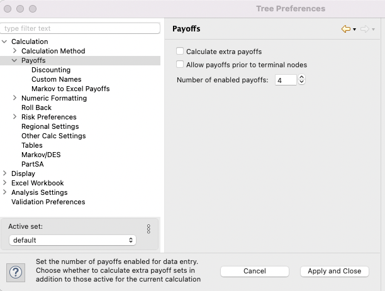
Task: Expand the Calculation Method tree node
Action: [14, 51]
